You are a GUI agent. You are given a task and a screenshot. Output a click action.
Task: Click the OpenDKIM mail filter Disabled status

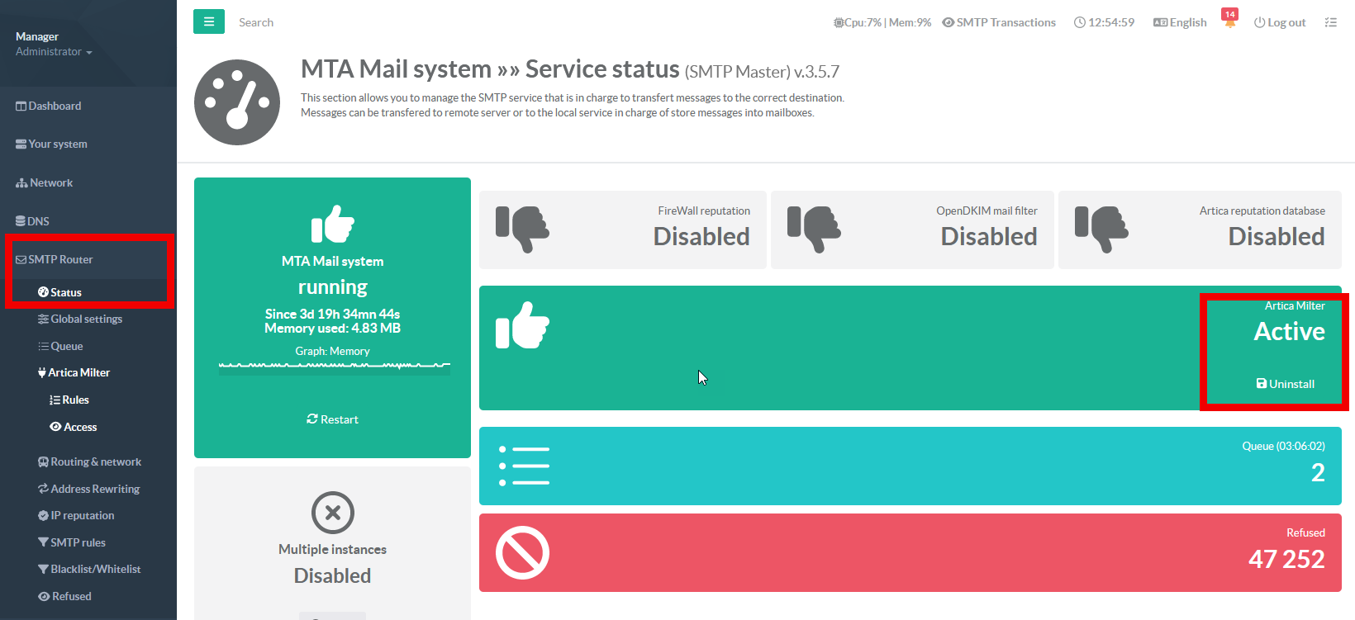click(x=988, y=237)
